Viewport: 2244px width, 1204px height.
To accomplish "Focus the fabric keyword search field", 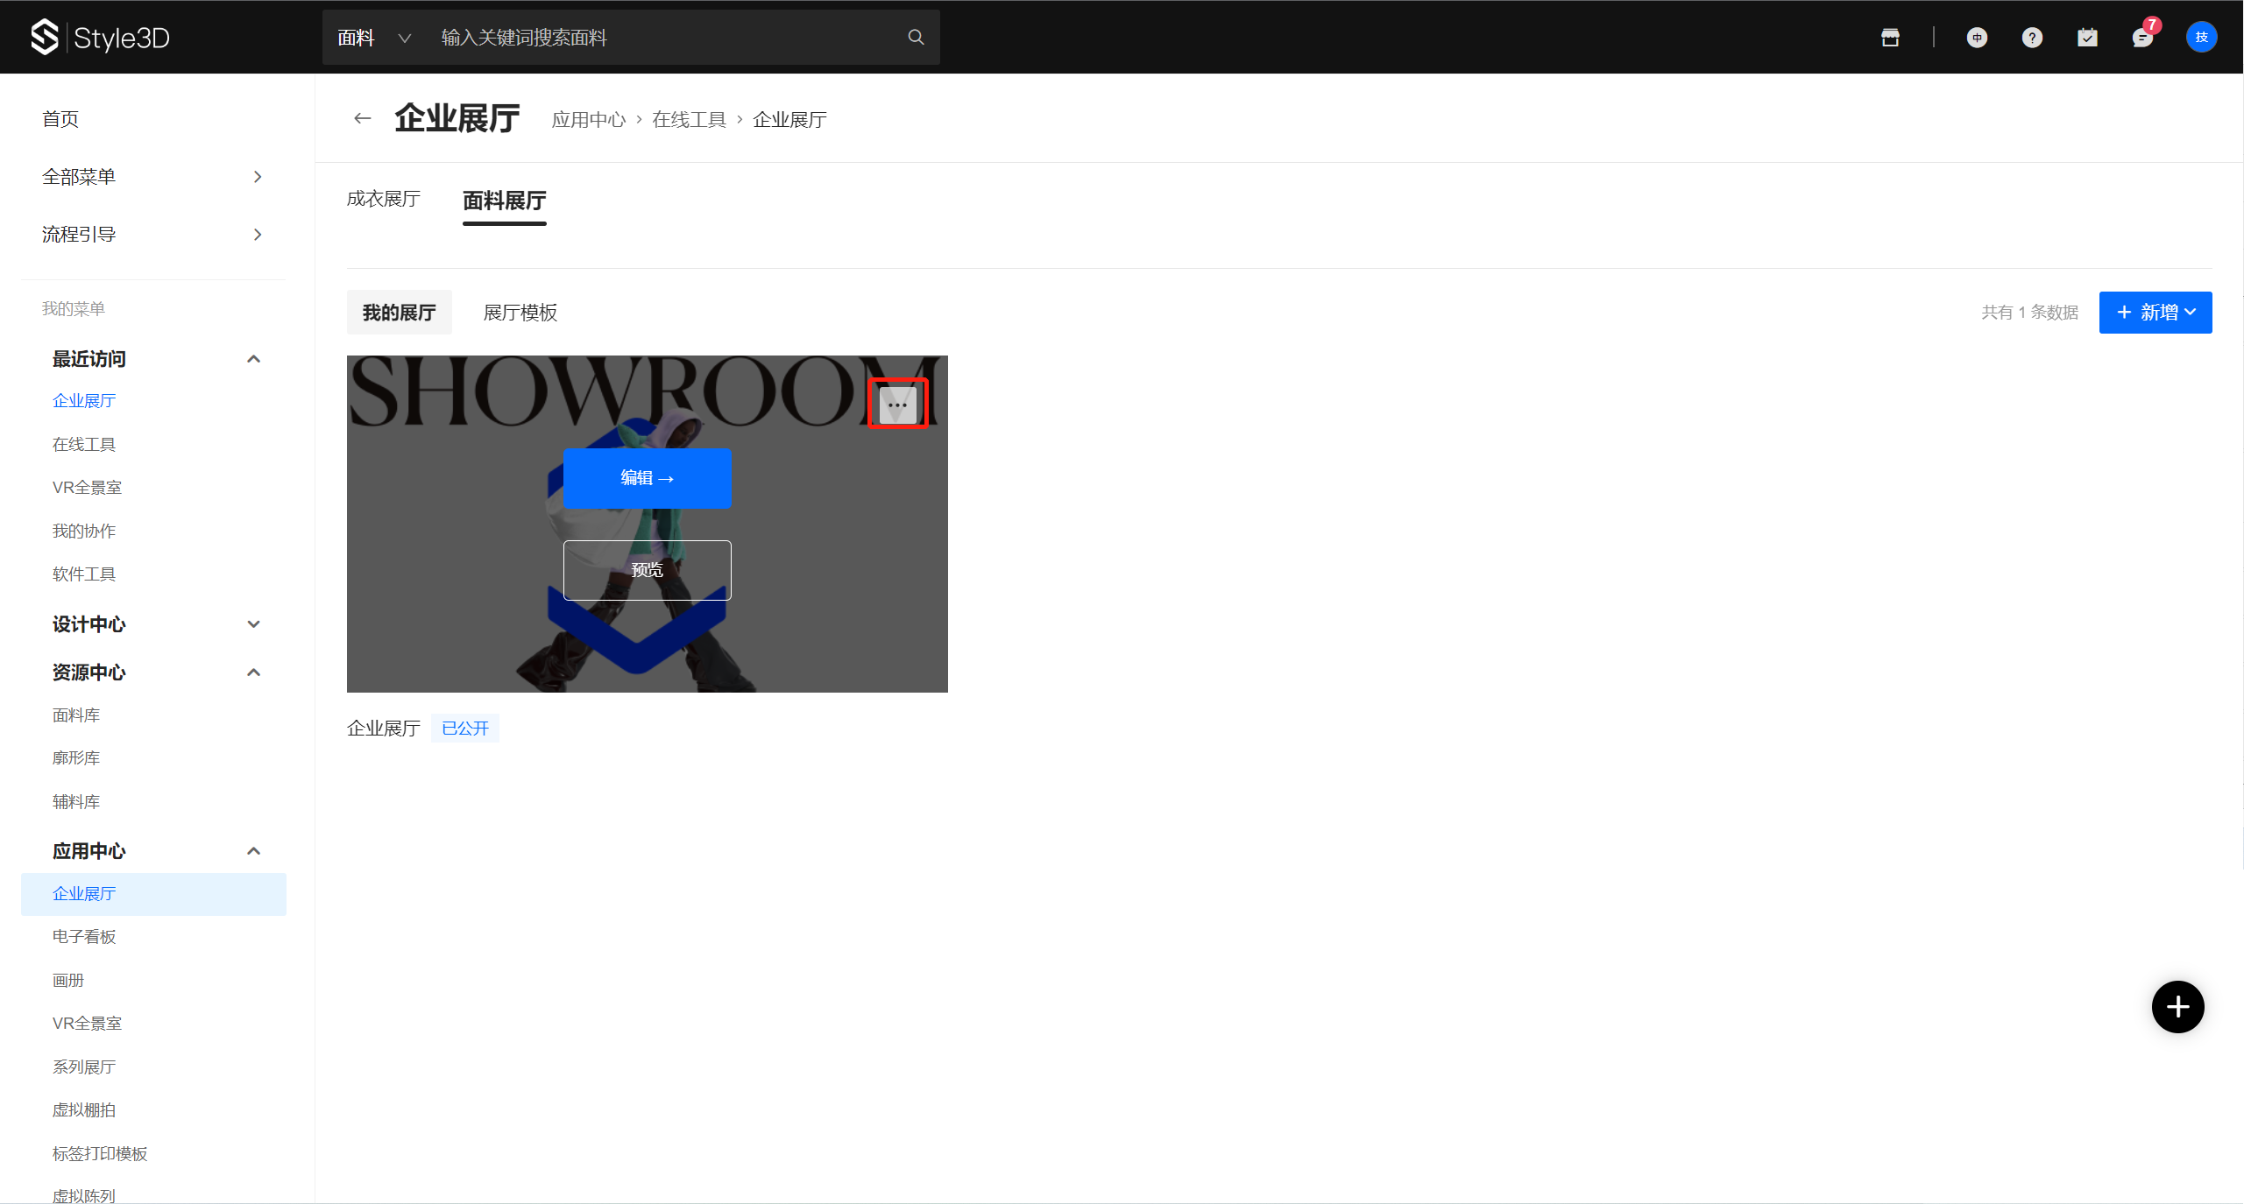I will (x=666, y=37).
